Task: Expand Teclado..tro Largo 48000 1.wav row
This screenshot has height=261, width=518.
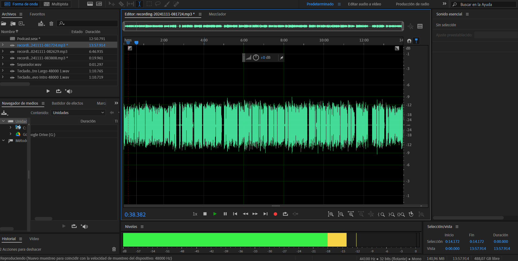Action: tap(3, 71)
